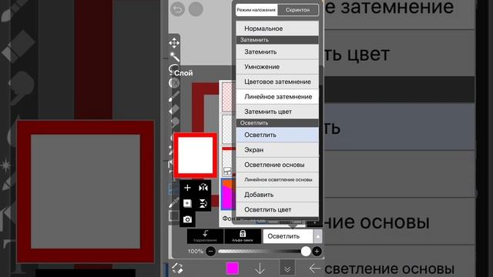This screenshot has height=277, width=493.
Task: Add a new layer with plus icon
Action: pyautogui.click(x=187, y=188)
